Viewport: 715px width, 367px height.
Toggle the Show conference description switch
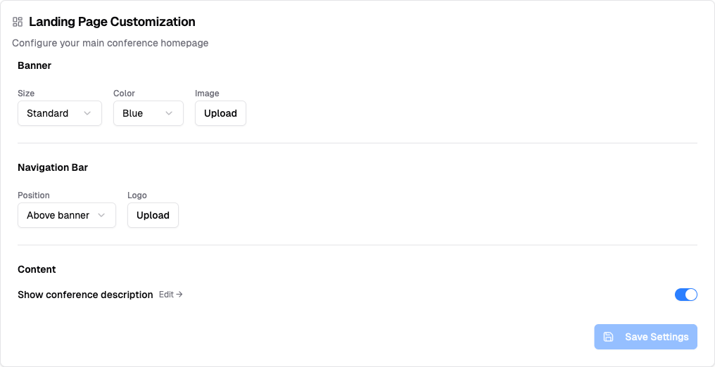(685, 295)
